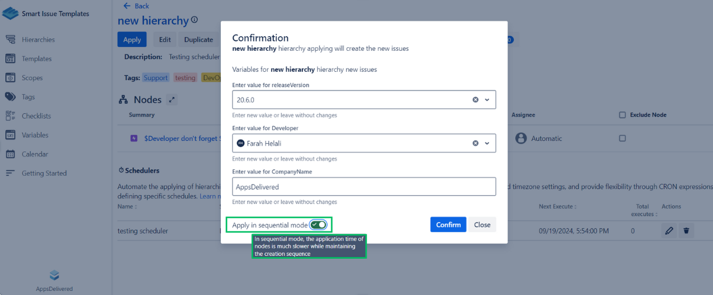Delete the testing scheduler with trash icon
The image size is (713, 295).
(686, 231)
